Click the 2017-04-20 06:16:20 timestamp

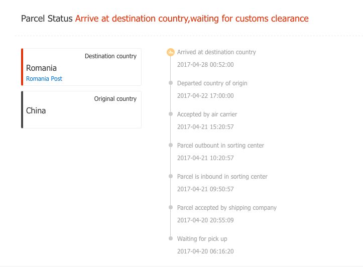coord(205,251)
